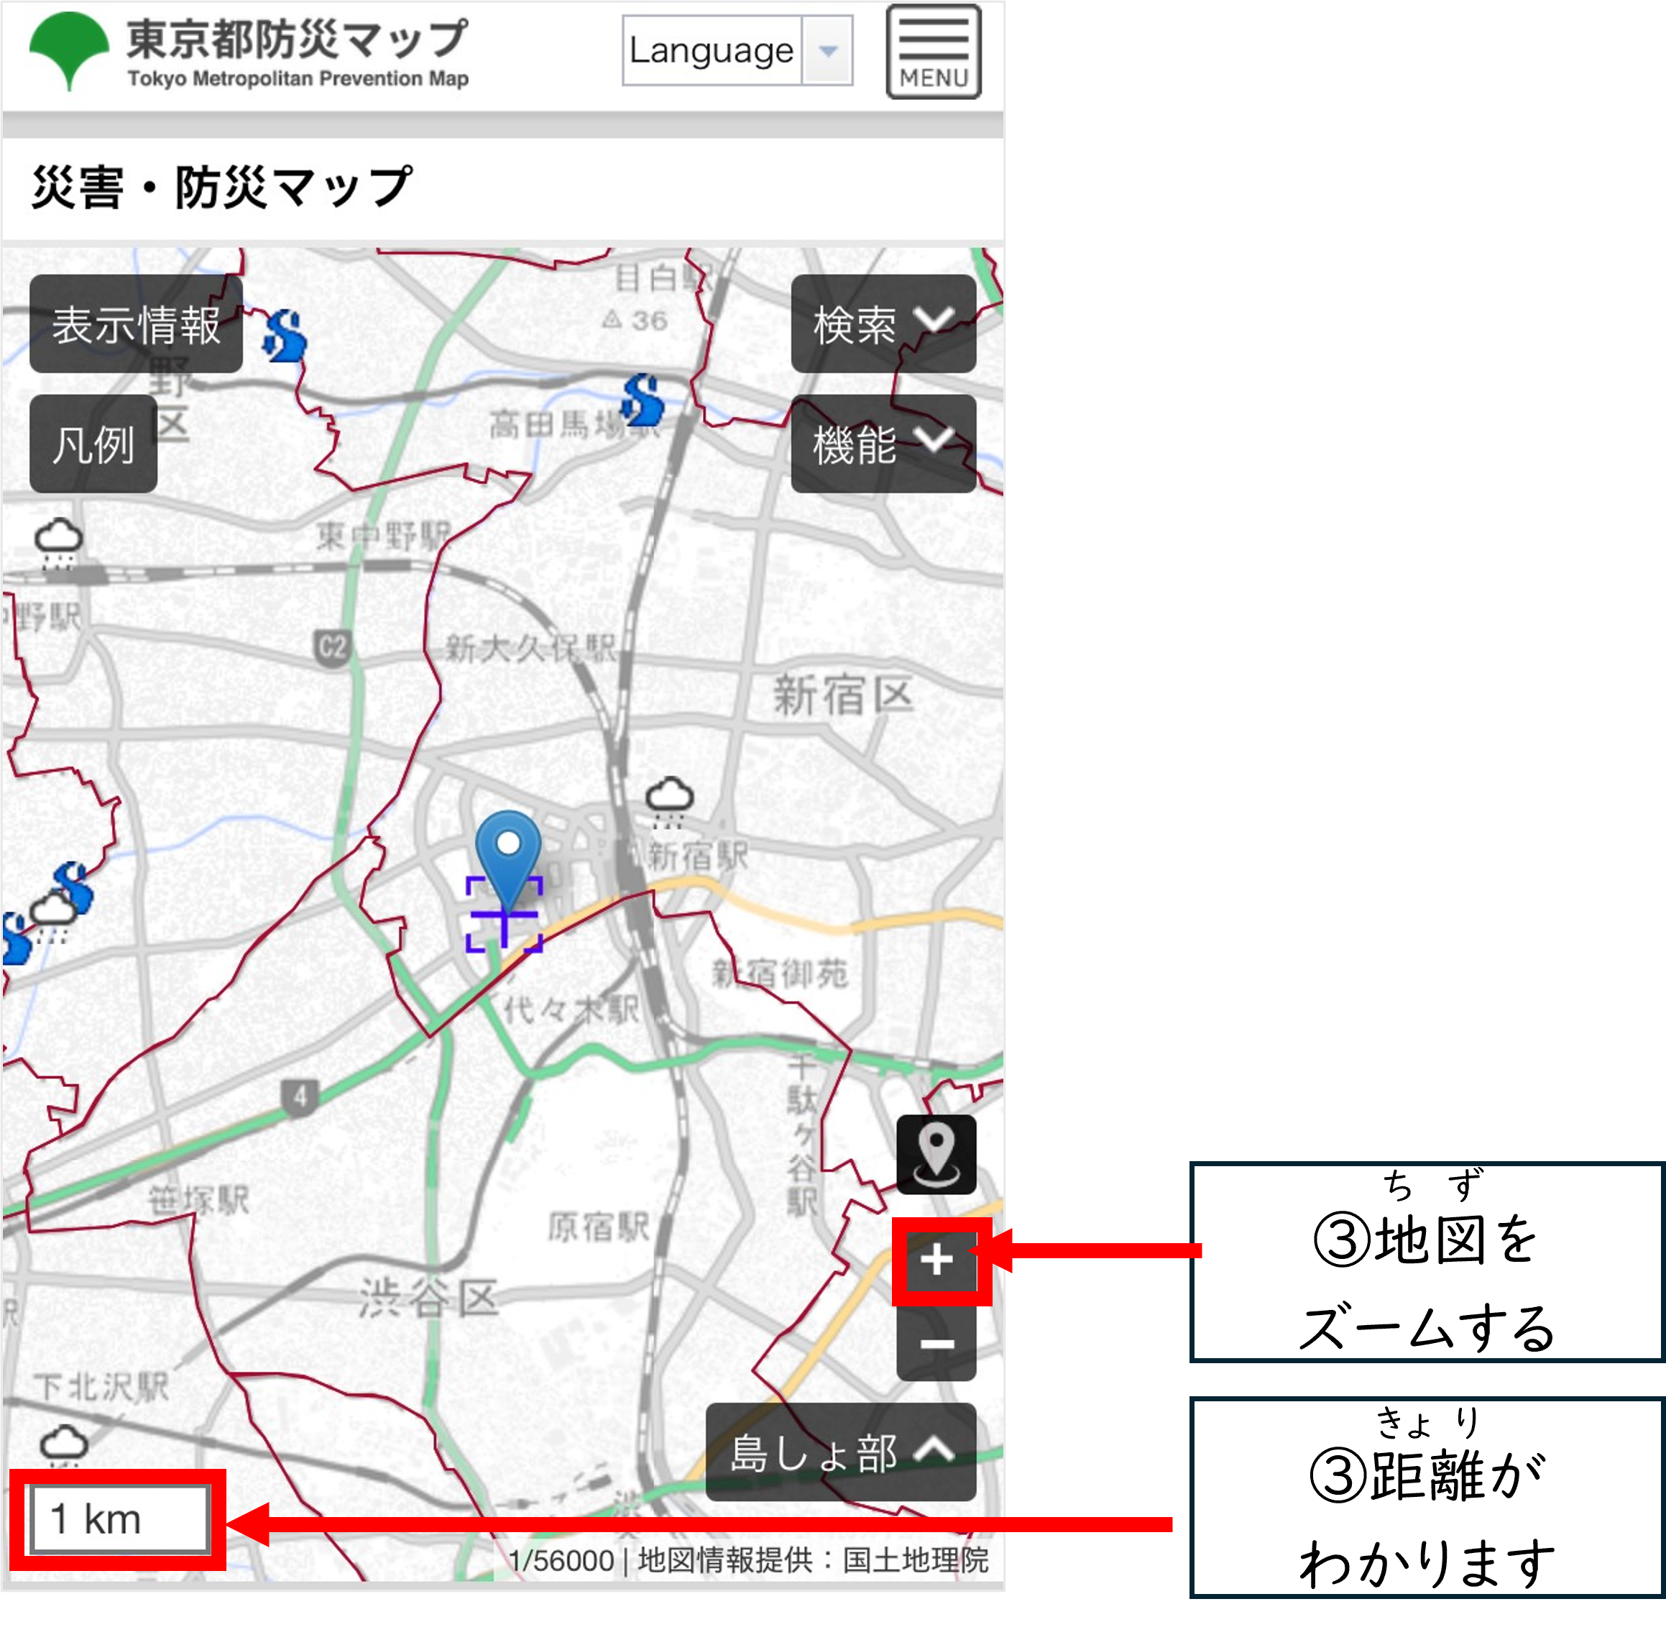The image size is (1666, 1640).
Task: Click the current location pin icon
Action: (936, 1154)
